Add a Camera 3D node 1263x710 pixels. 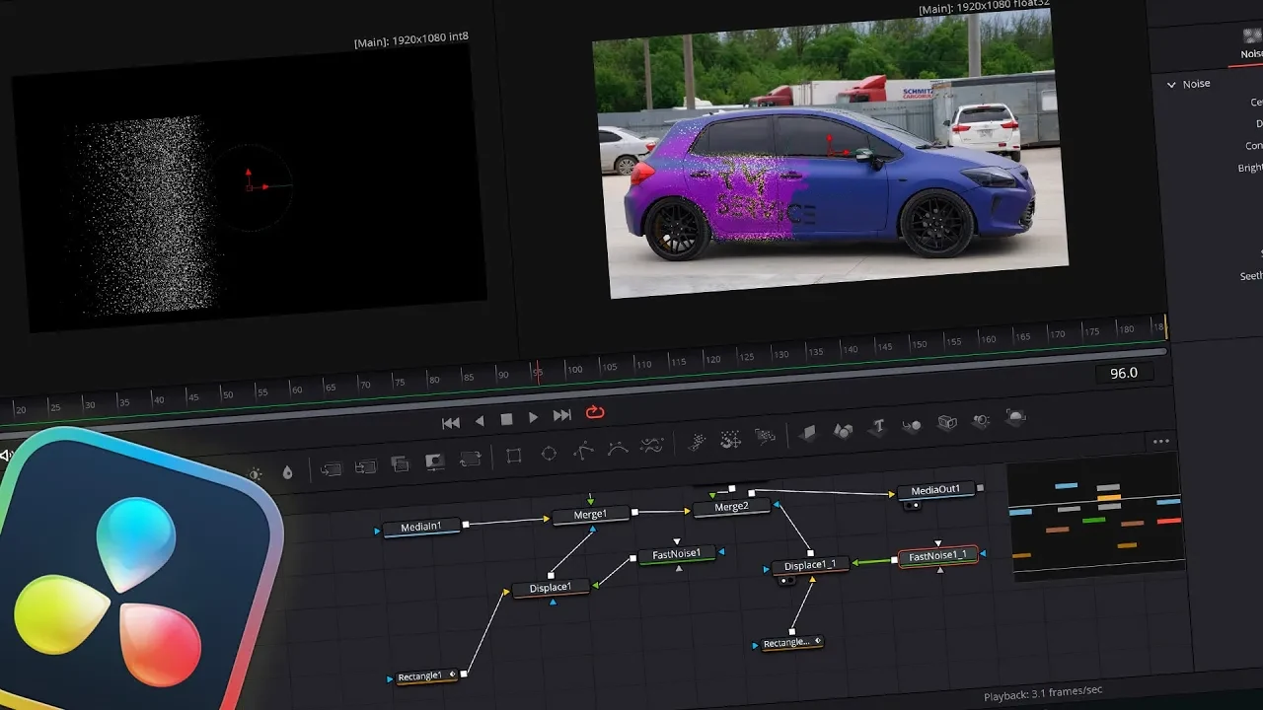[x=947, y=423]
